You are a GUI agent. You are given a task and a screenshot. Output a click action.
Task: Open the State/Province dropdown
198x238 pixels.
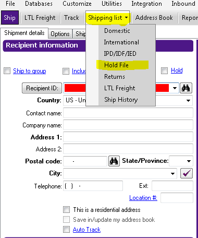[x=189, y=161]
